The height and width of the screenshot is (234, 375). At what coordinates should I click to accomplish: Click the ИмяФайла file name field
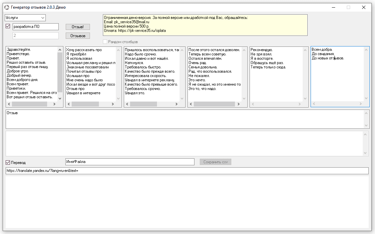(x=130, y=162)
